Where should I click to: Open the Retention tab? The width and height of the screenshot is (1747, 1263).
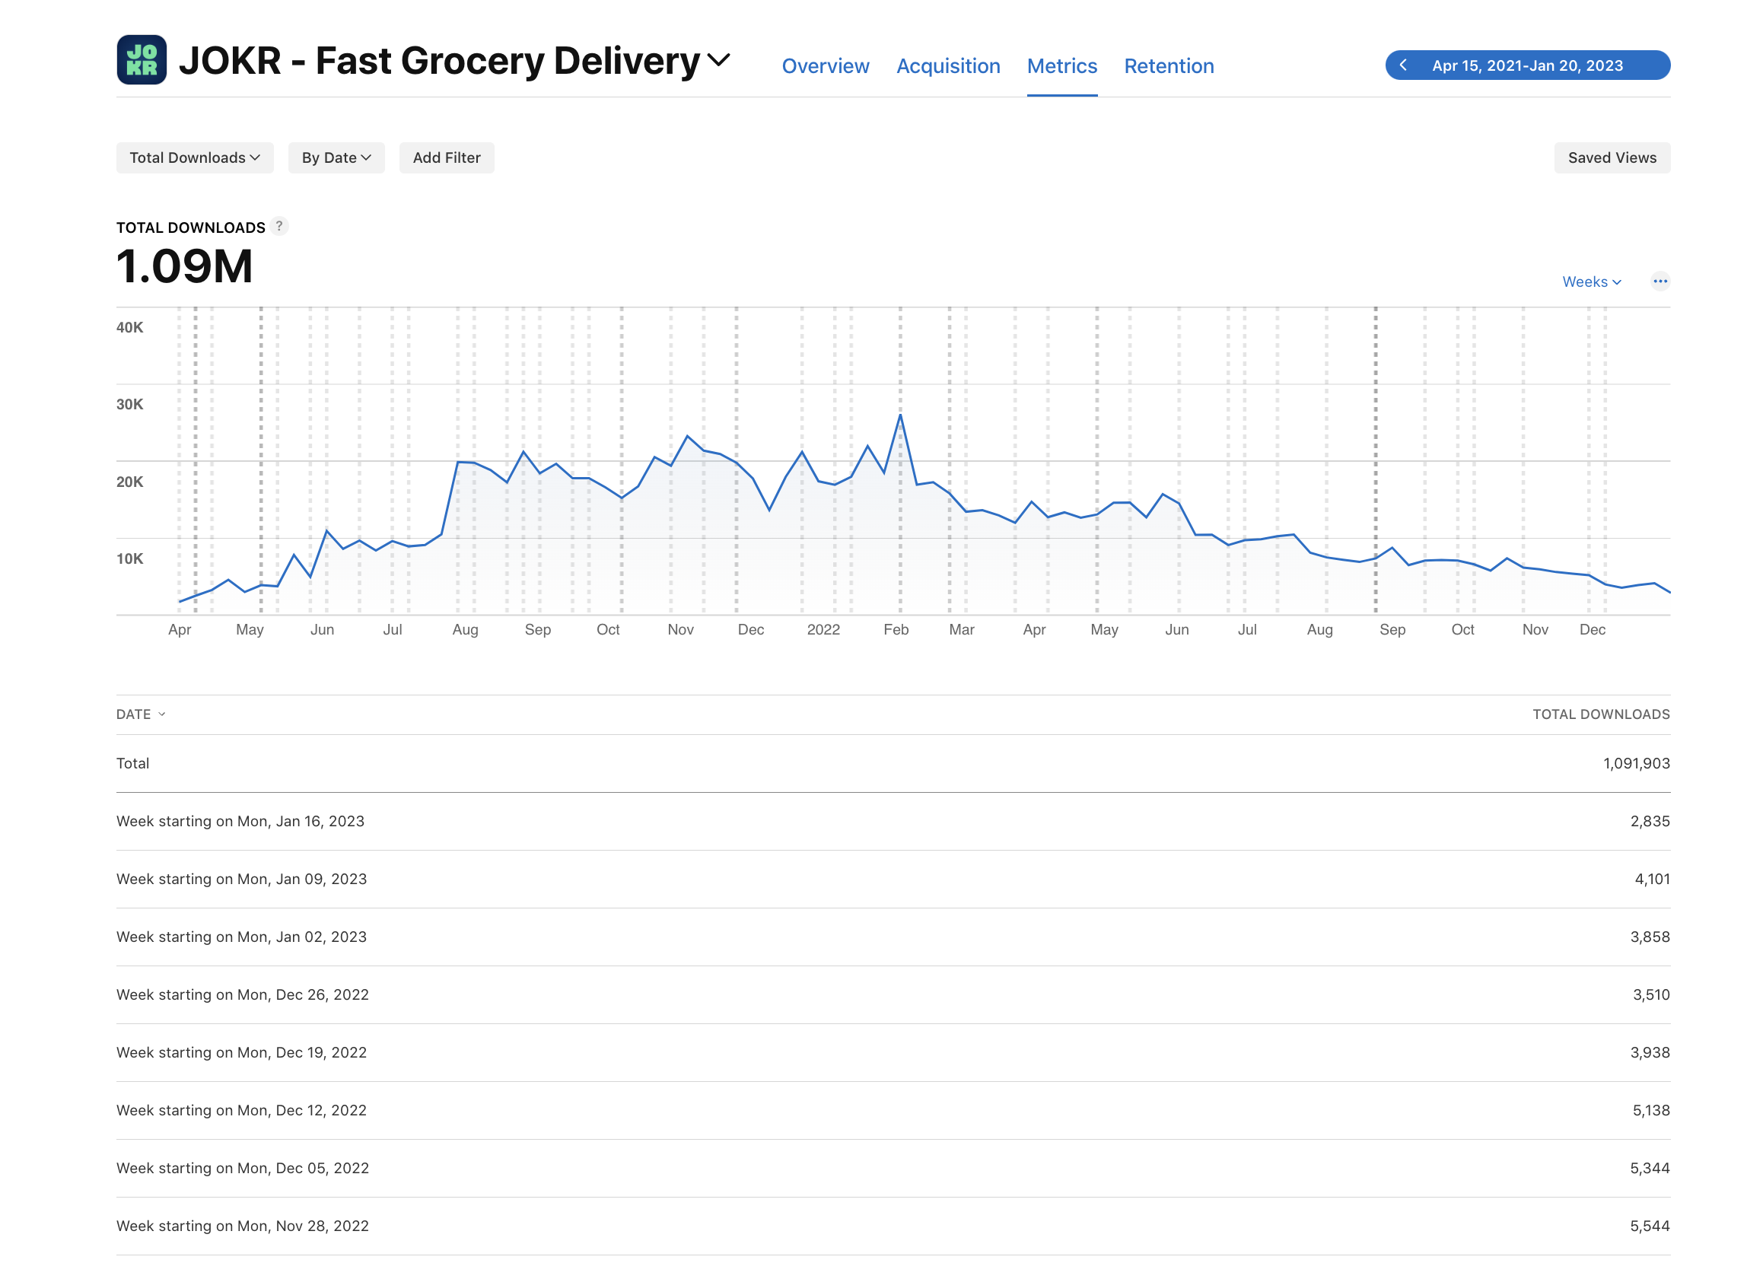pos(1169,66)
